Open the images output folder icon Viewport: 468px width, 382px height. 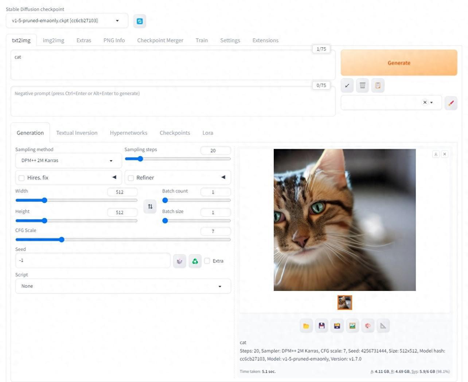(x=306, y=326)
